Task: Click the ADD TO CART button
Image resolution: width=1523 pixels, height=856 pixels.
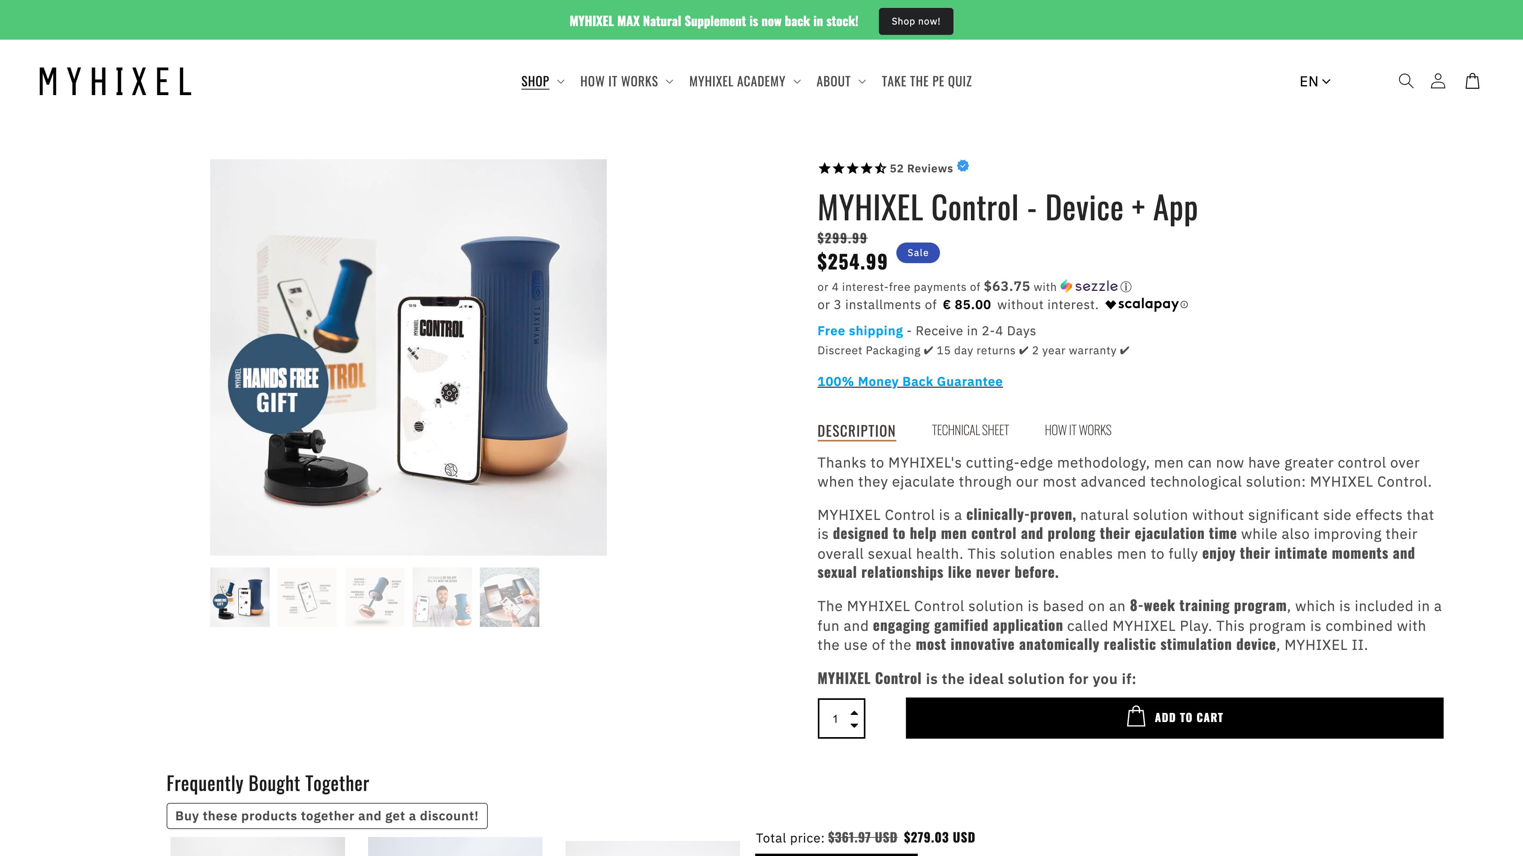Action: 1174,718
